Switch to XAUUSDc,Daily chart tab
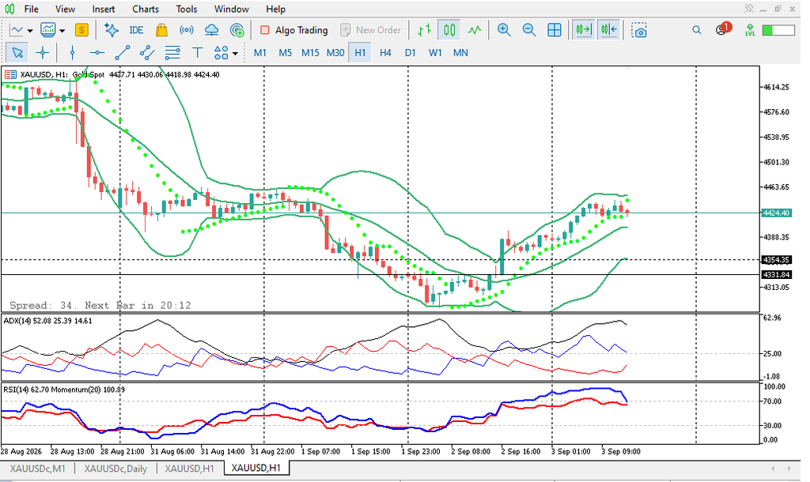 point(115,468)
